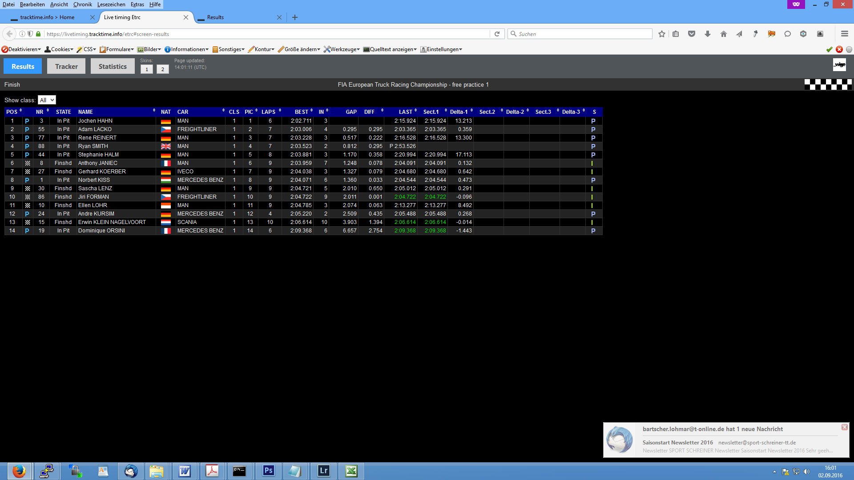
Task: Close the Live timing Etrc tab
Action: (x=186, y=17)
